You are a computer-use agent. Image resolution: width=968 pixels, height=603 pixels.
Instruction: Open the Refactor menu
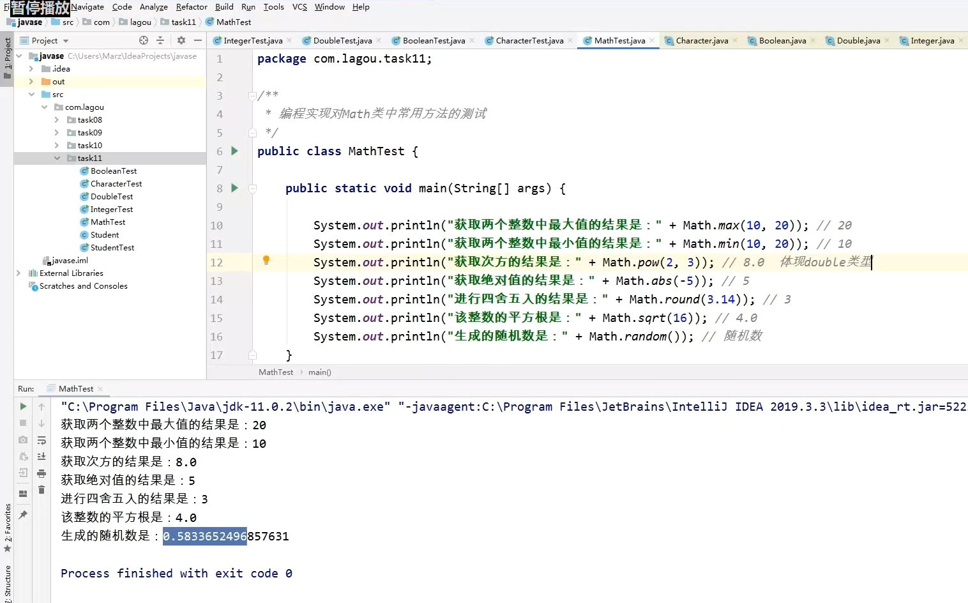click(x=192, y=7)
